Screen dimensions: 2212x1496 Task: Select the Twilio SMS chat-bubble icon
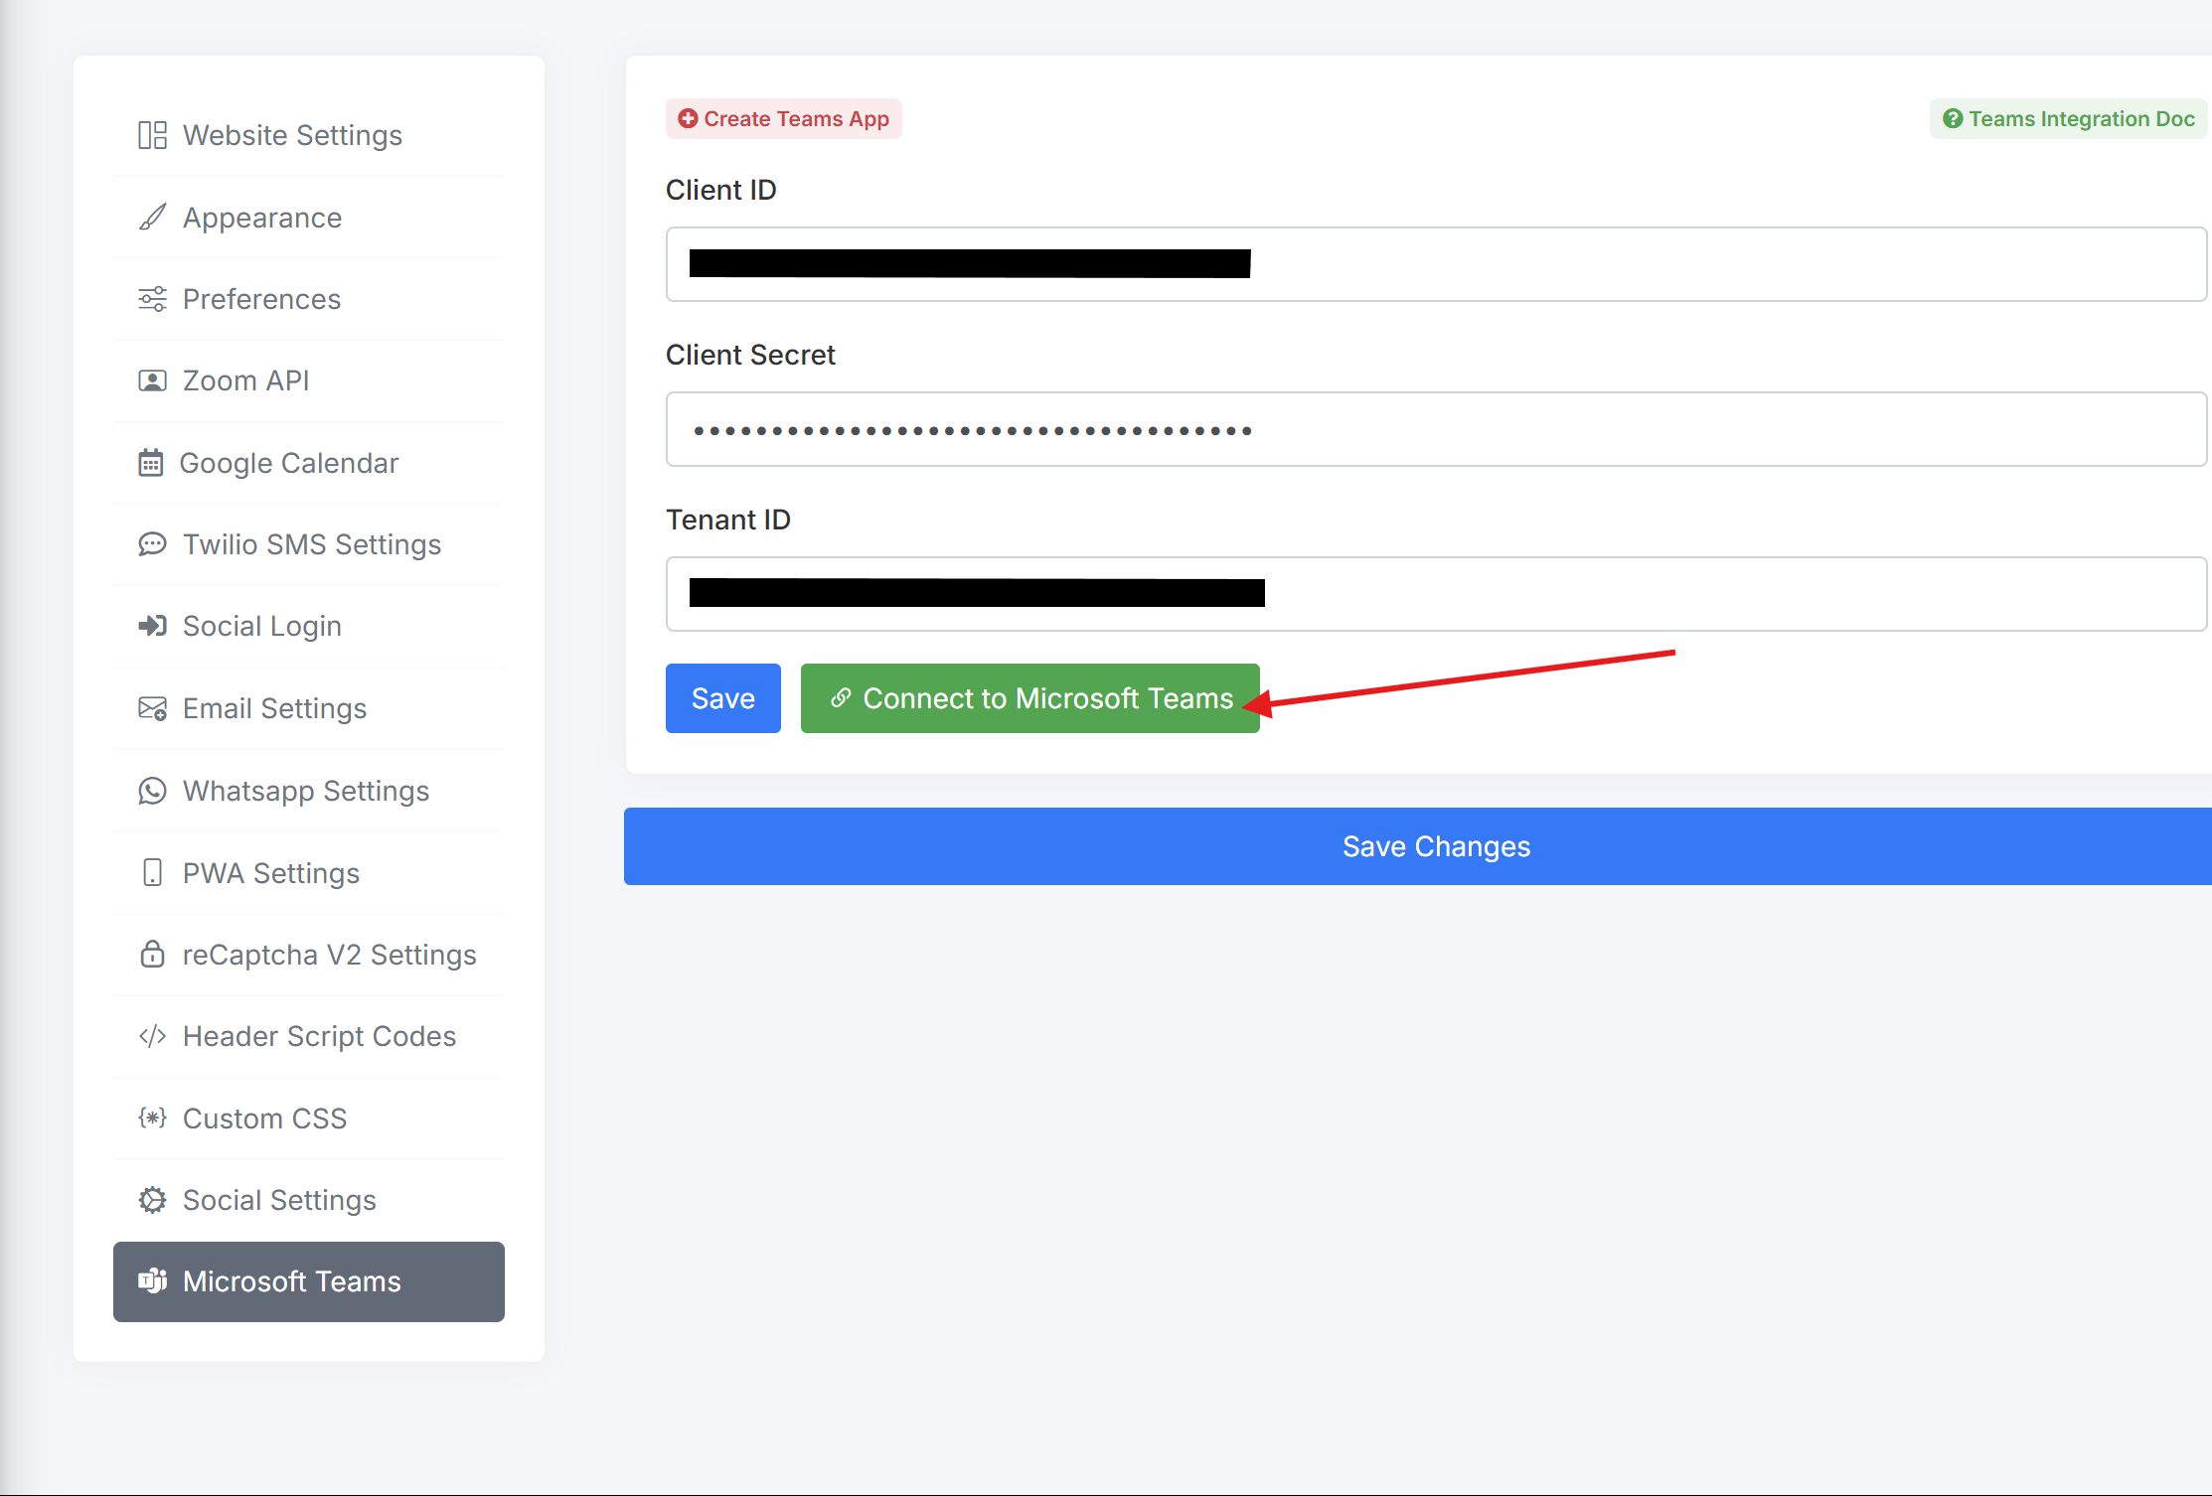[152, 544]
